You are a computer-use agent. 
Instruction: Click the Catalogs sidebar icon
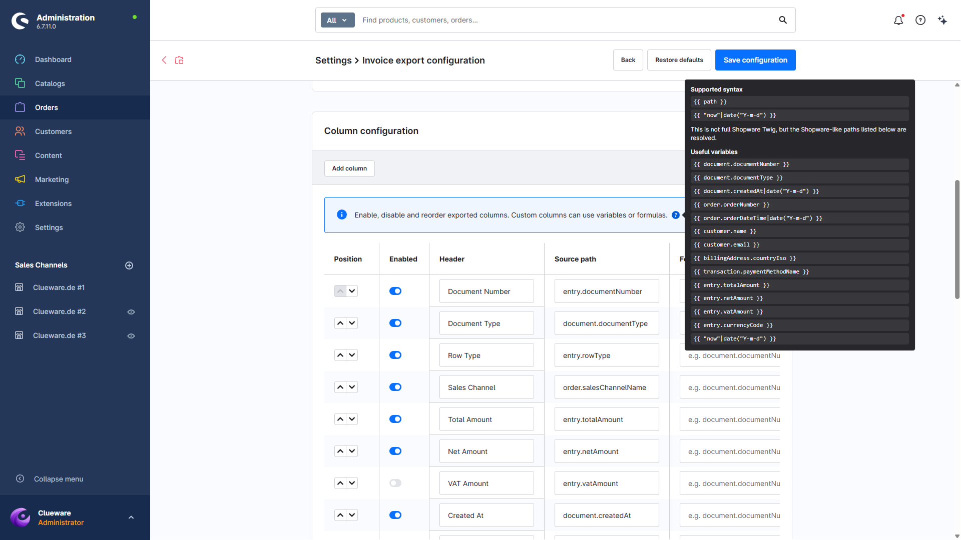pyautogui.click(x=20, y=83)
